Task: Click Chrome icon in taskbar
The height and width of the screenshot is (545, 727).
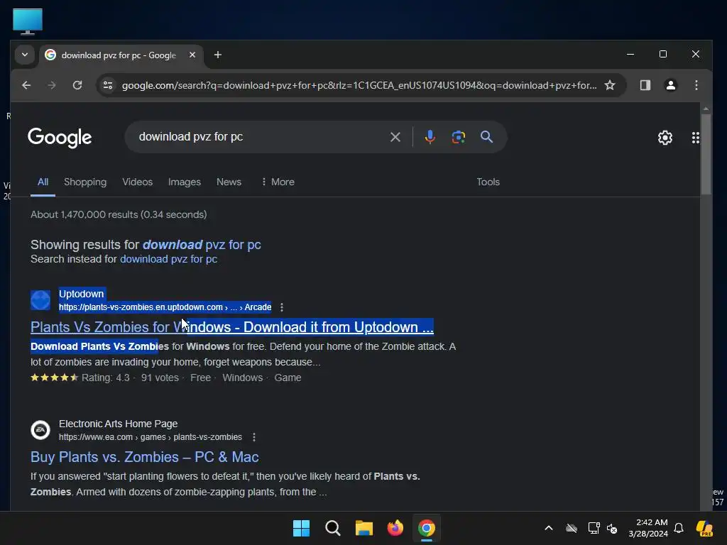Action: click(427, 528)
